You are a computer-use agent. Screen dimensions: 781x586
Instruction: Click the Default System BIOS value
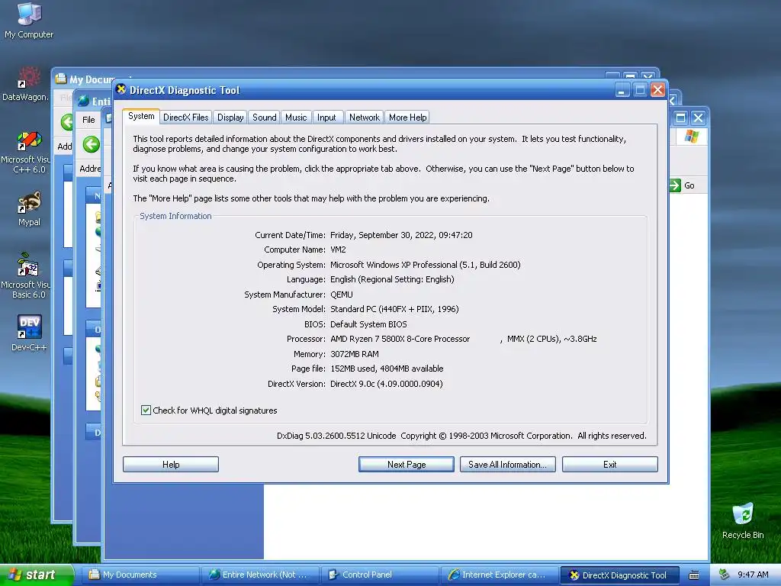point(368,324)
